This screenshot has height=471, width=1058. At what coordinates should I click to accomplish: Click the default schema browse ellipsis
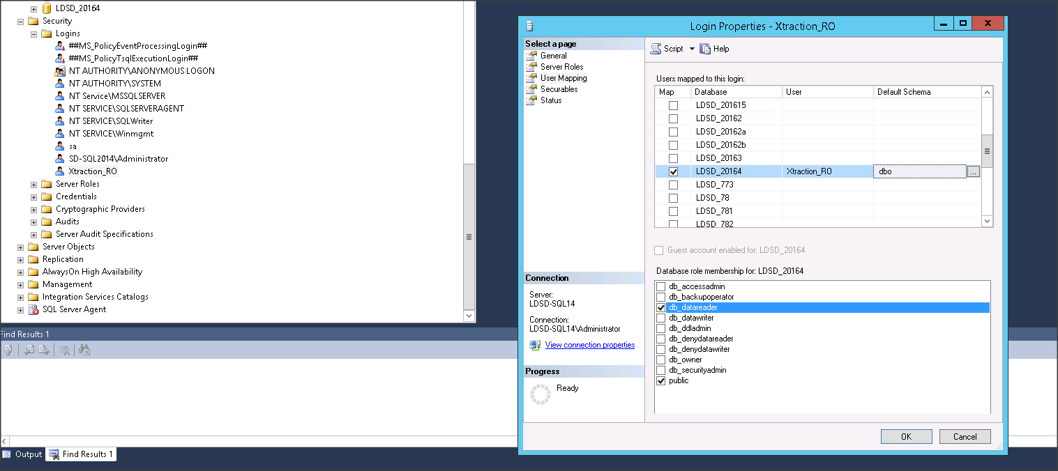(974, 171)
